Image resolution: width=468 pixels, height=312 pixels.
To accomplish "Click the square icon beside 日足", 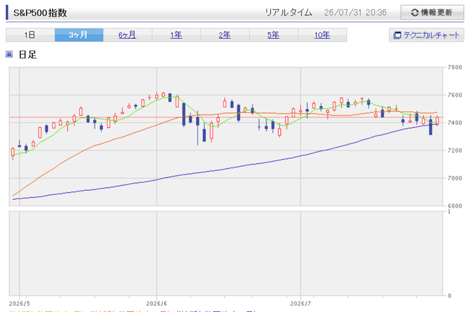I will pyautogui.click(x=9, y=54).
